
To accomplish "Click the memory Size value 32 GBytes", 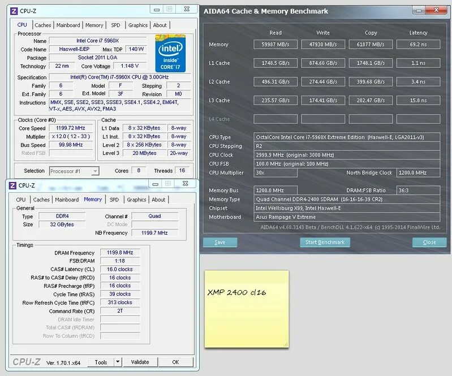I will pyautogui.click(x=62, y=224).
